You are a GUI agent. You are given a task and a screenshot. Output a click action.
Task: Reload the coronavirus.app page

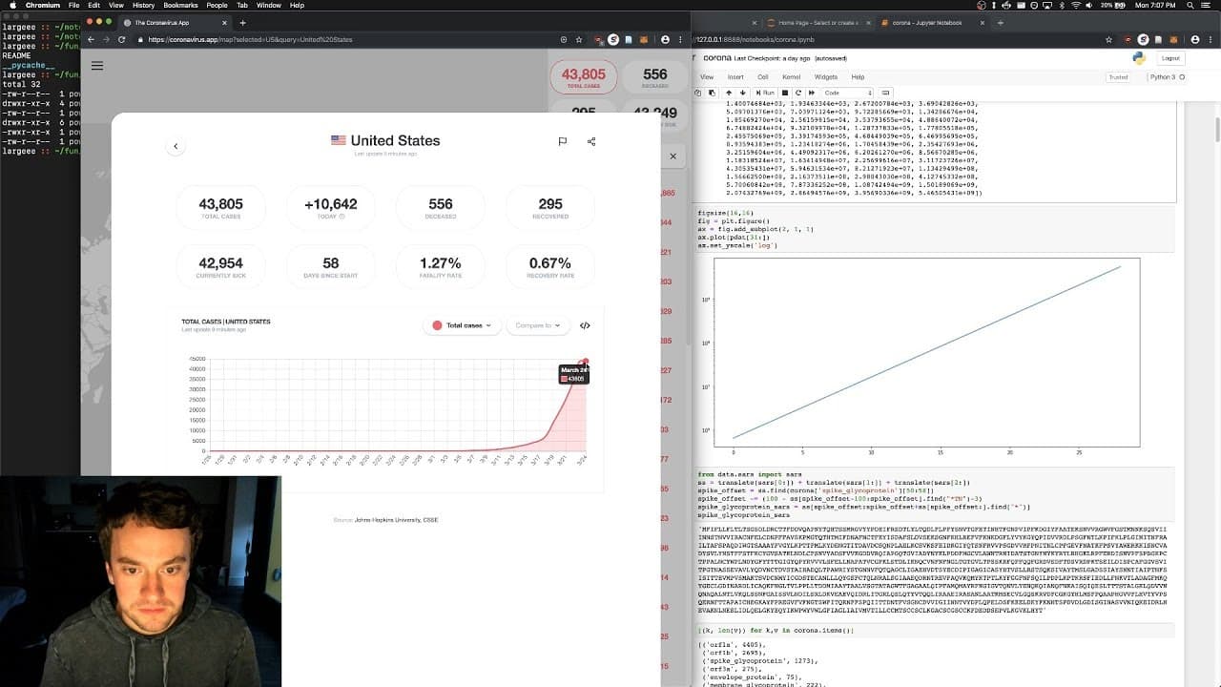[121, 39]
